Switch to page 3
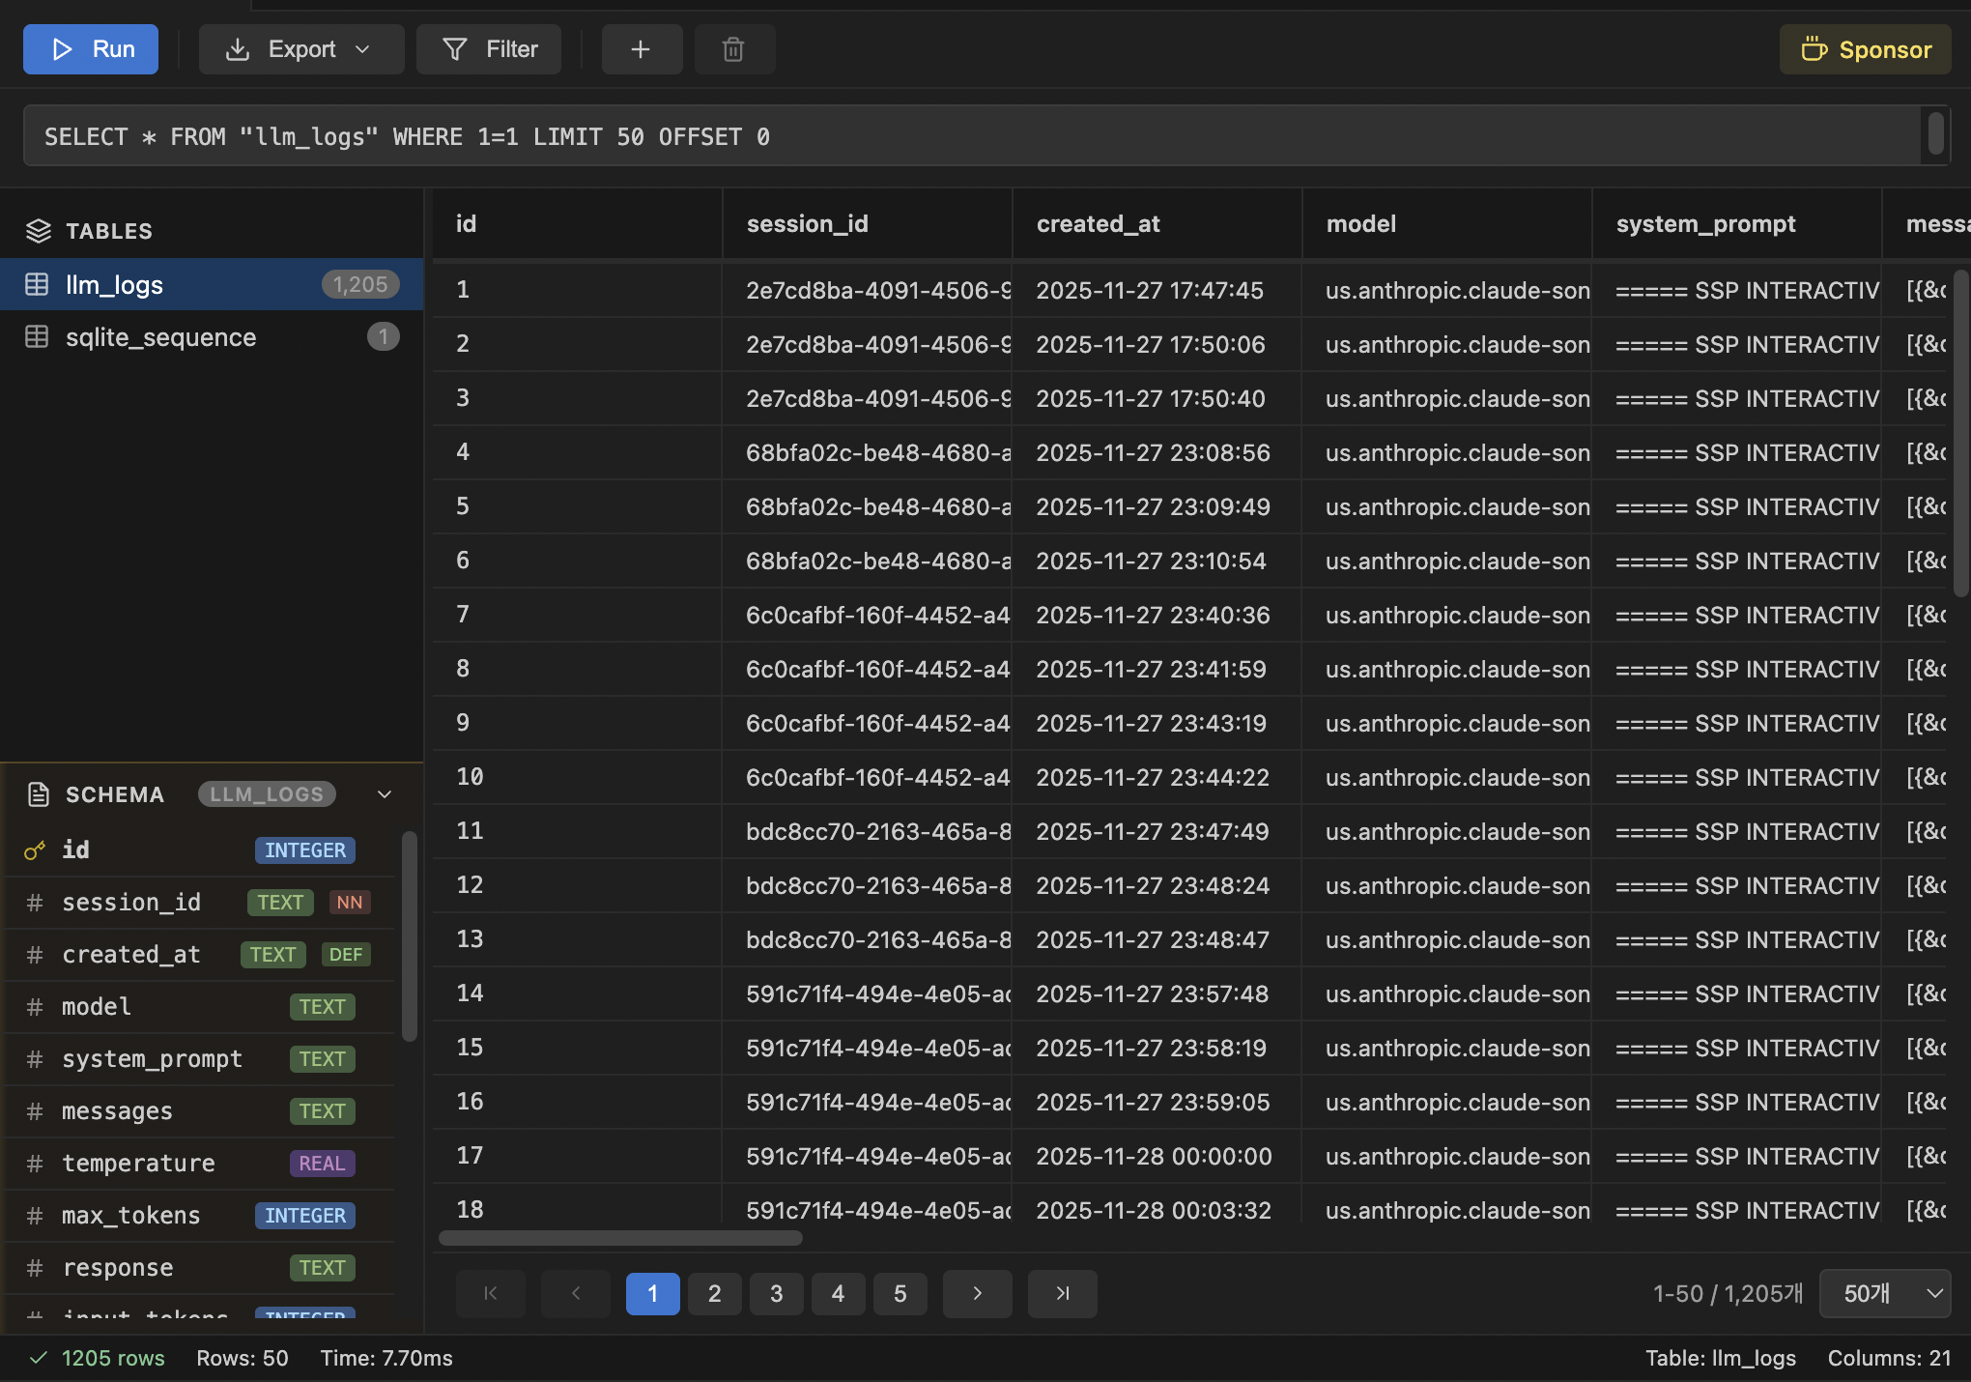 coord(776,1293)
